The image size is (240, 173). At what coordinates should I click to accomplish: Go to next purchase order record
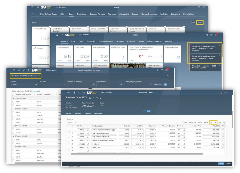click(97, 98)
